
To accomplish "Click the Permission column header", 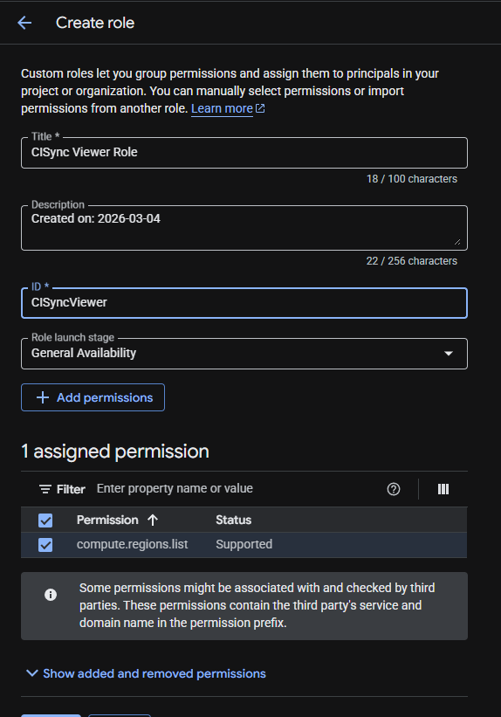I will (107, 520).
